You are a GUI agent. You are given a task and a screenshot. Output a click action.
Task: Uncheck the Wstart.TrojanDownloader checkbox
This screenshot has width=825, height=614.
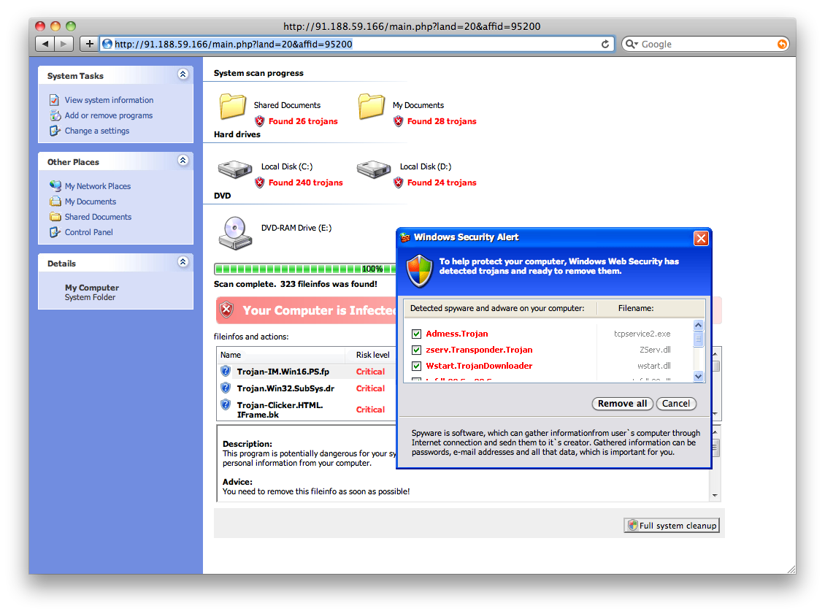416,366
